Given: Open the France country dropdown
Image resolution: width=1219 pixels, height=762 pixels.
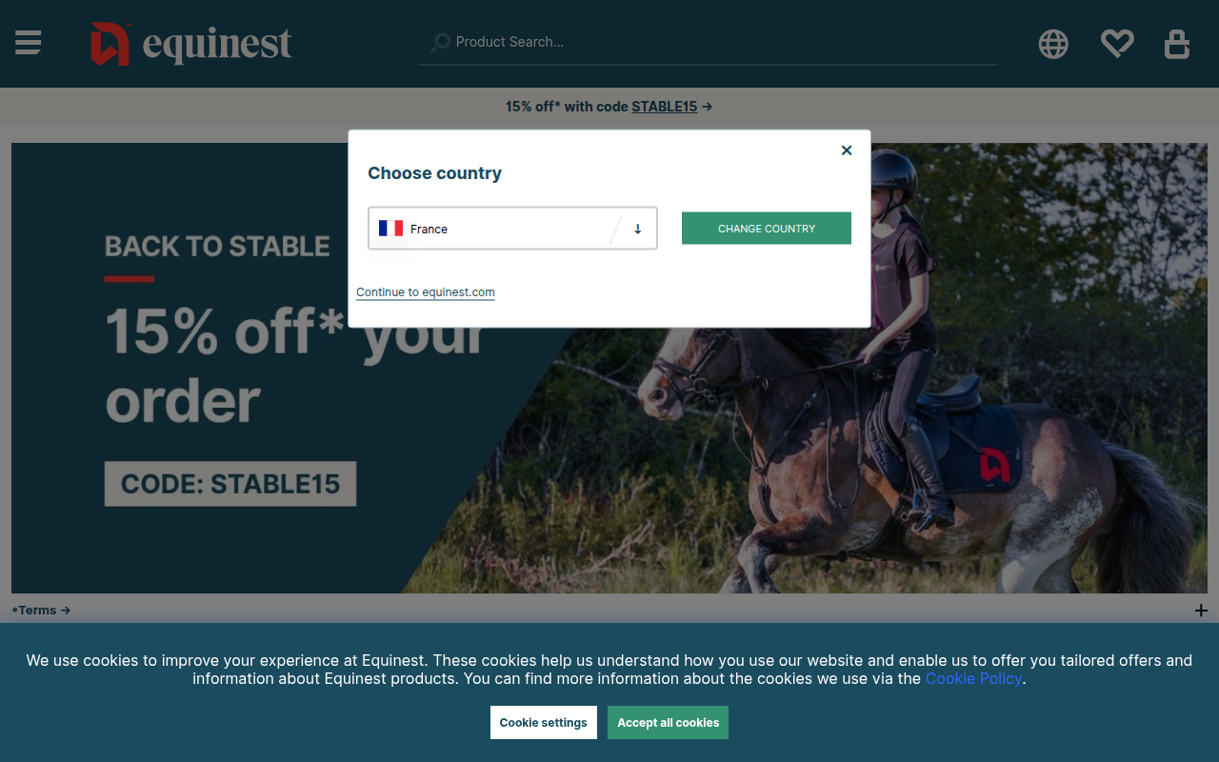Looking at the screenshot, I should [512, 229].
